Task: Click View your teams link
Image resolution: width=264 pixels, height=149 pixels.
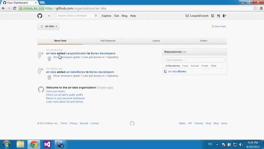Action: [55, 91]
